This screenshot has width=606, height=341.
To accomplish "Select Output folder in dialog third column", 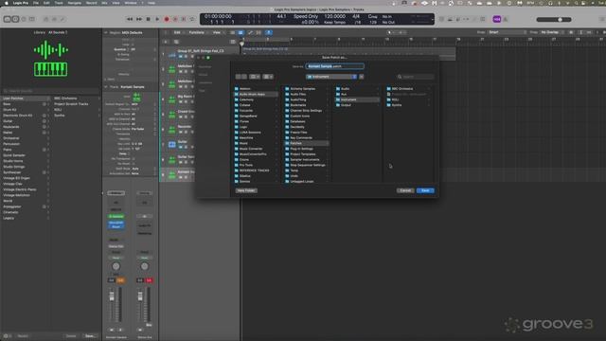I will pyautogui.click(x=358, y=105).
